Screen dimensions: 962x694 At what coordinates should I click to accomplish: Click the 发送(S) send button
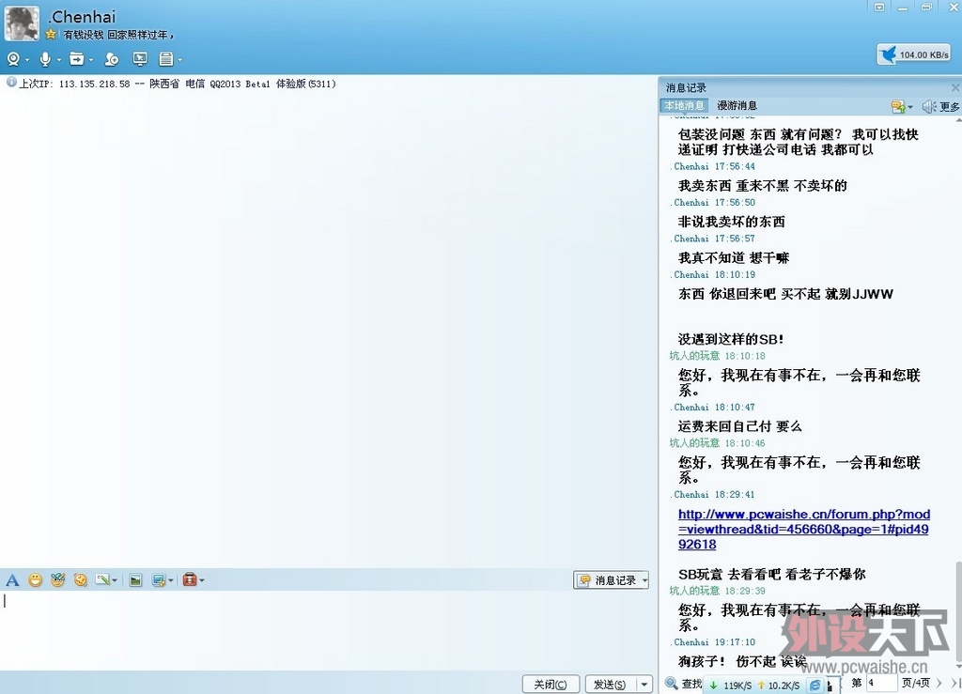pyautogui.click(x=610, y=685)
